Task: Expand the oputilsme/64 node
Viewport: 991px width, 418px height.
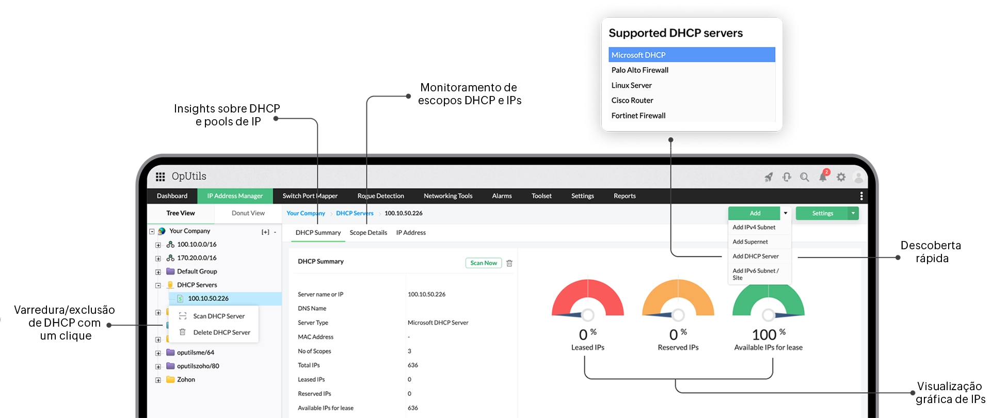Action: [x=158, y=353]
